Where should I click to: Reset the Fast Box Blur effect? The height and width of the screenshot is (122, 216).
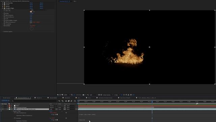click(x=31, y=3)
